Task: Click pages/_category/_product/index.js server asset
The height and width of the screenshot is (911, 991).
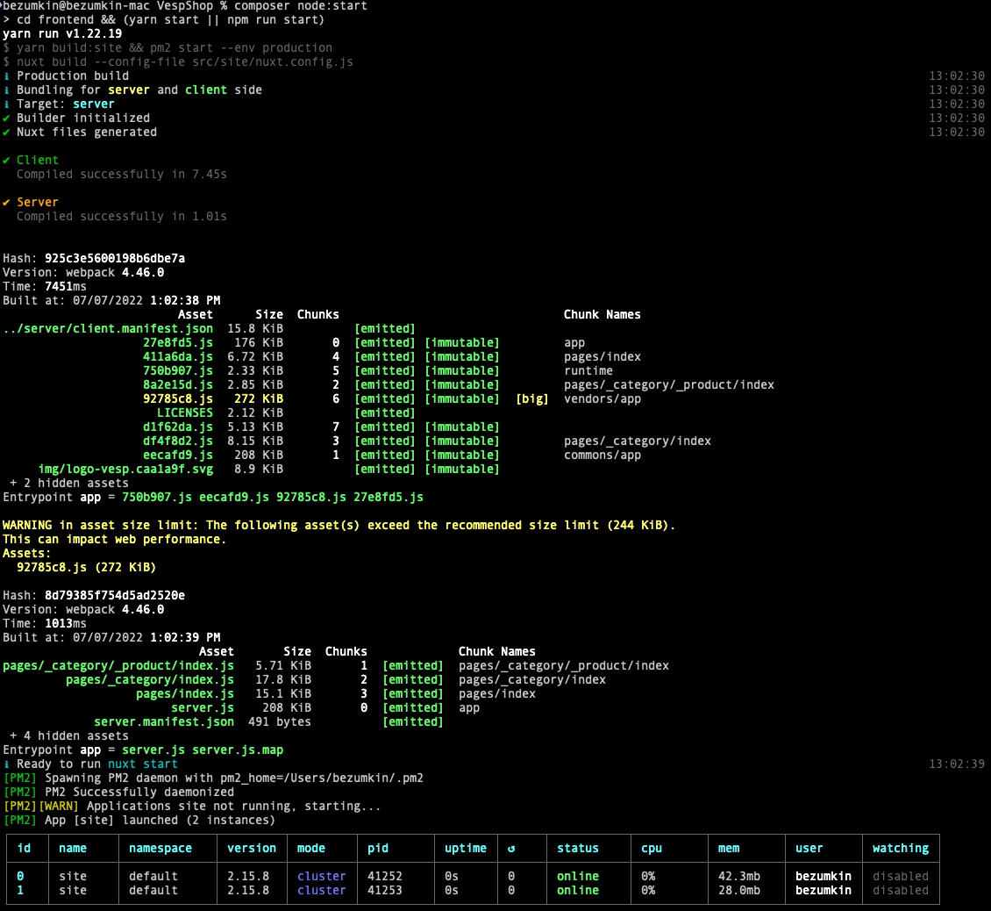Action: click(118, 665)
